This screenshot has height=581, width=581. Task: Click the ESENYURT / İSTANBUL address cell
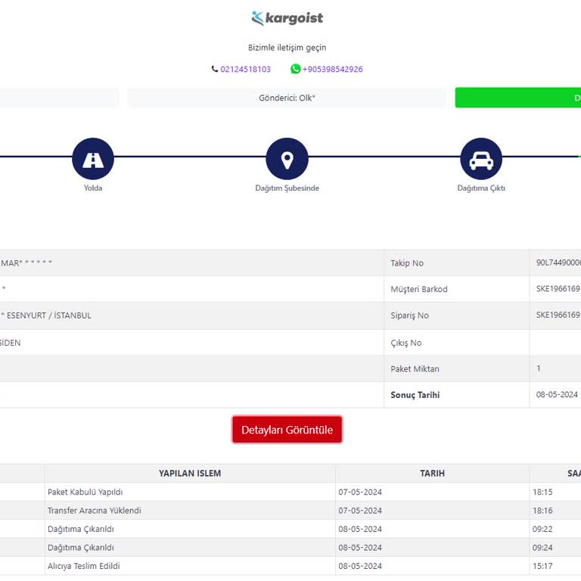click(x=191, y=315)
